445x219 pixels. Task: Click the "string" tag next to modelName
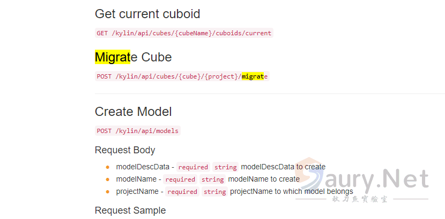(x=212, y=179)
